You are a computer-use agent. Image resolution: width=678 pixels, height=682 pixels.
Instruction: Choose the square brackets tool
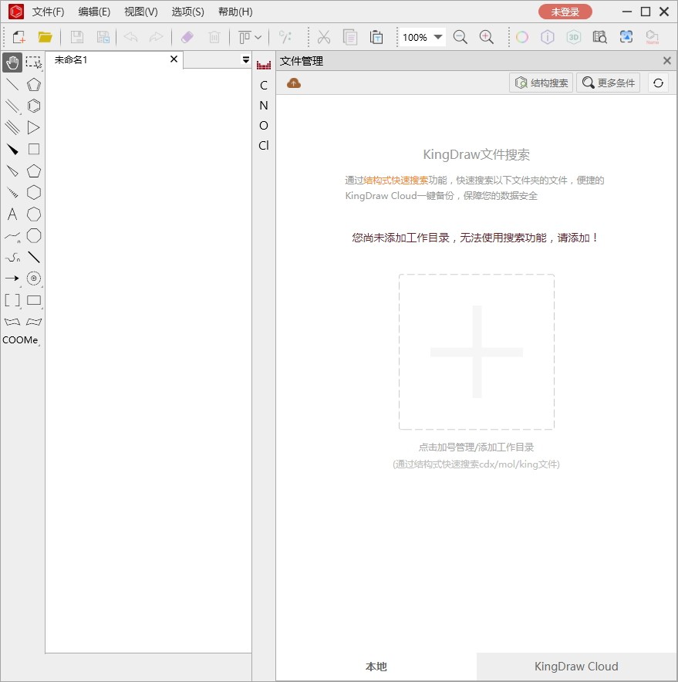[x=12, y=300]
